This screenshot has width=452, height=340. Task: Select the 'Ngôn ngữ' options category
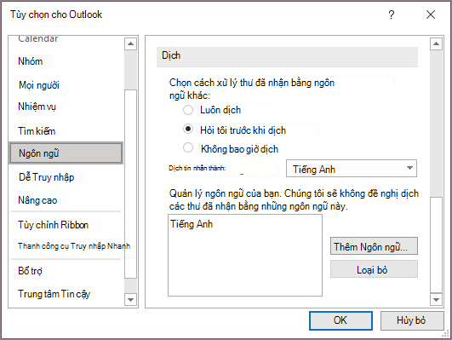(x=66, y=153)
